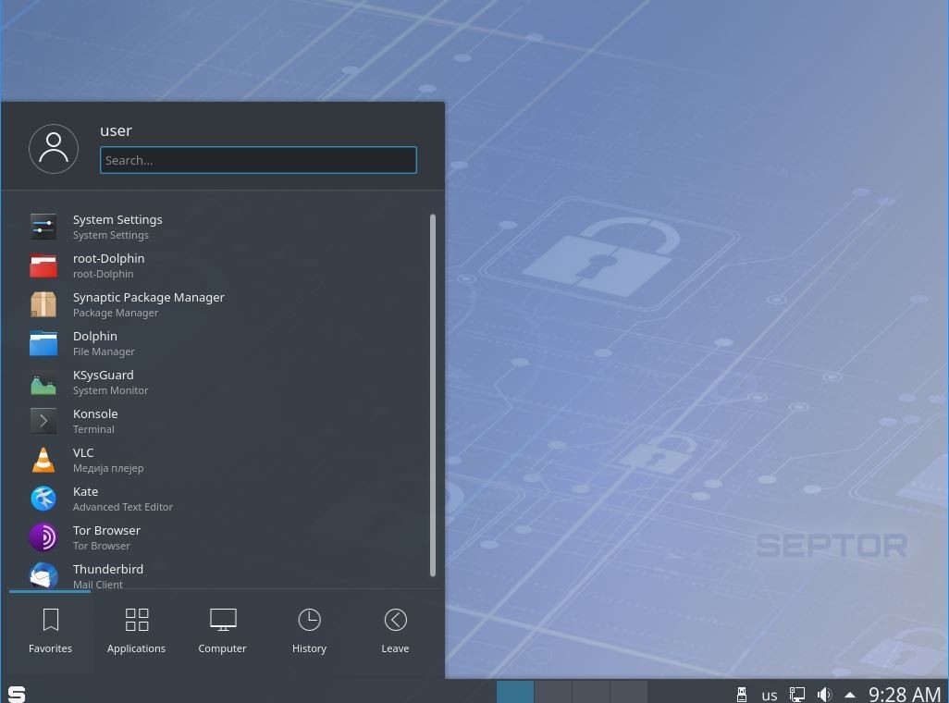Click 'Terminal' subtitle text
949x703 pixels.
93,428
